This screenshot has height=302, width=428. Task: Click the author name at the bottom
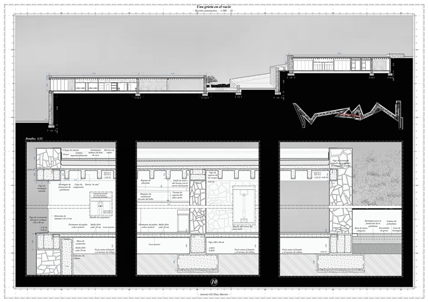point(214,294)
